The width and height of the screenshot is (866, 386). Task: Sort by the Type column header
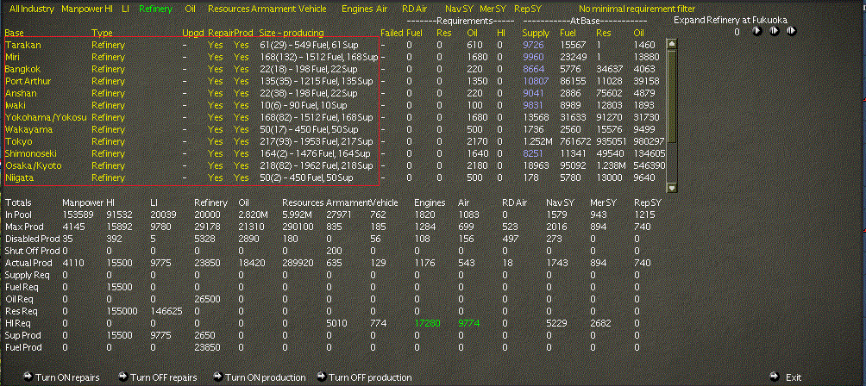point(102,33)
